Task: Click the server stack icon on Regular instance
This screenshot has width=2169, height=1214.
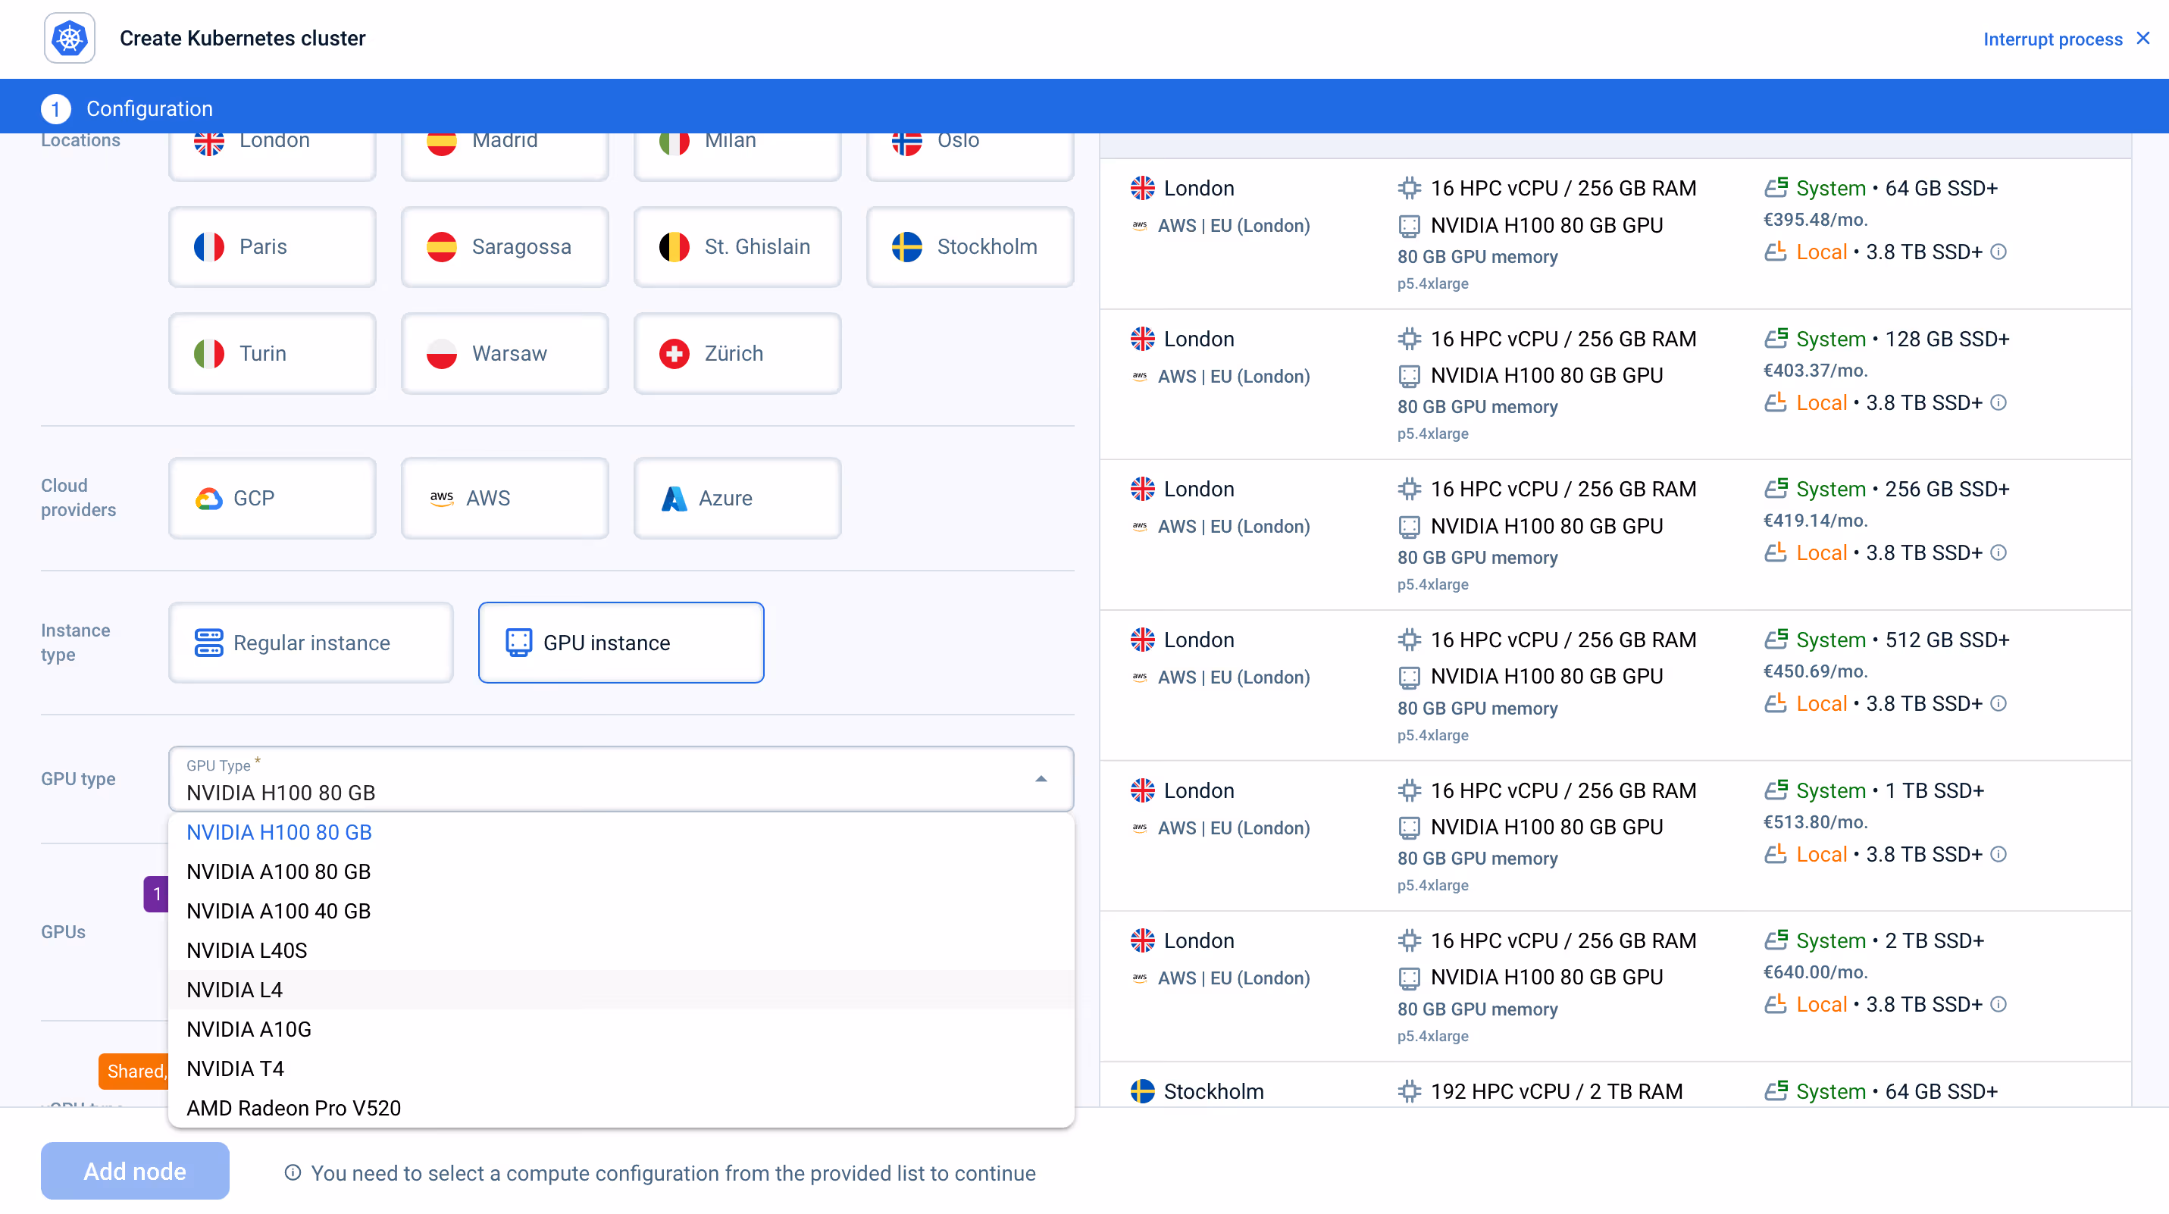Action: point(209,643)
